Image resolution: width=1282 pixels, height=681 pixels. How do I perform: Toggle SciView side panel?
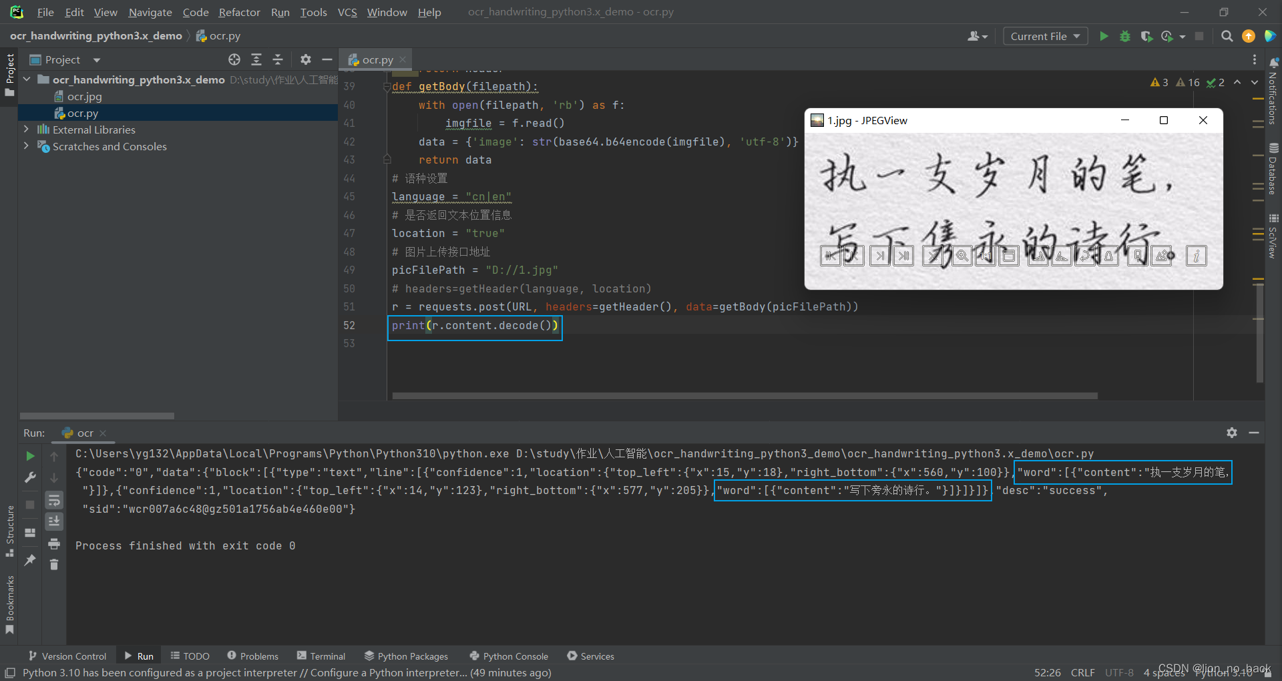pos(1273,236)
